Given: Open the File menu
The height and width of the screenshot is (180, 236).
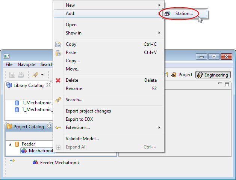Looking at the screenshot, I should point(9,64).
